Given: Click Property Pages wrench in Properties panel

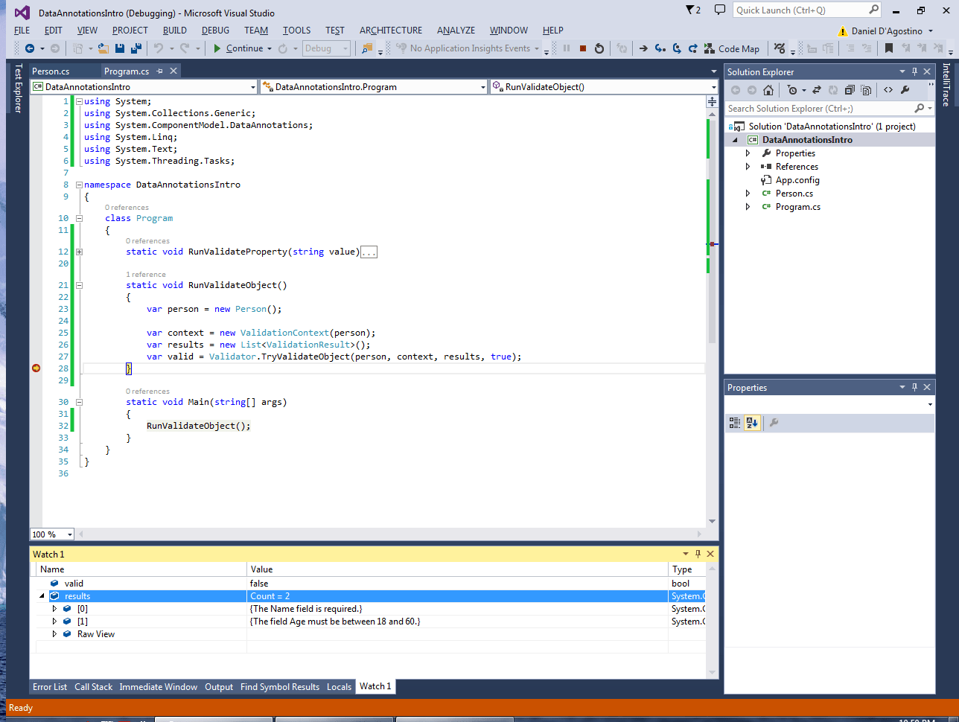Looking at the screenshot, I should point(774,423).
